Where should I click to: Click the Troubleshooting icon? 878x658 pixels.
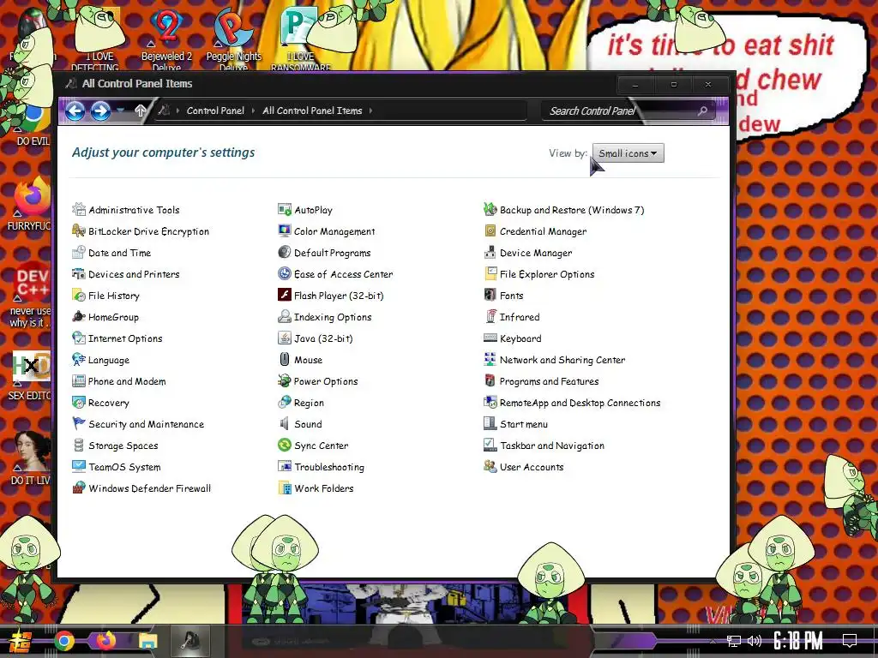285,467
